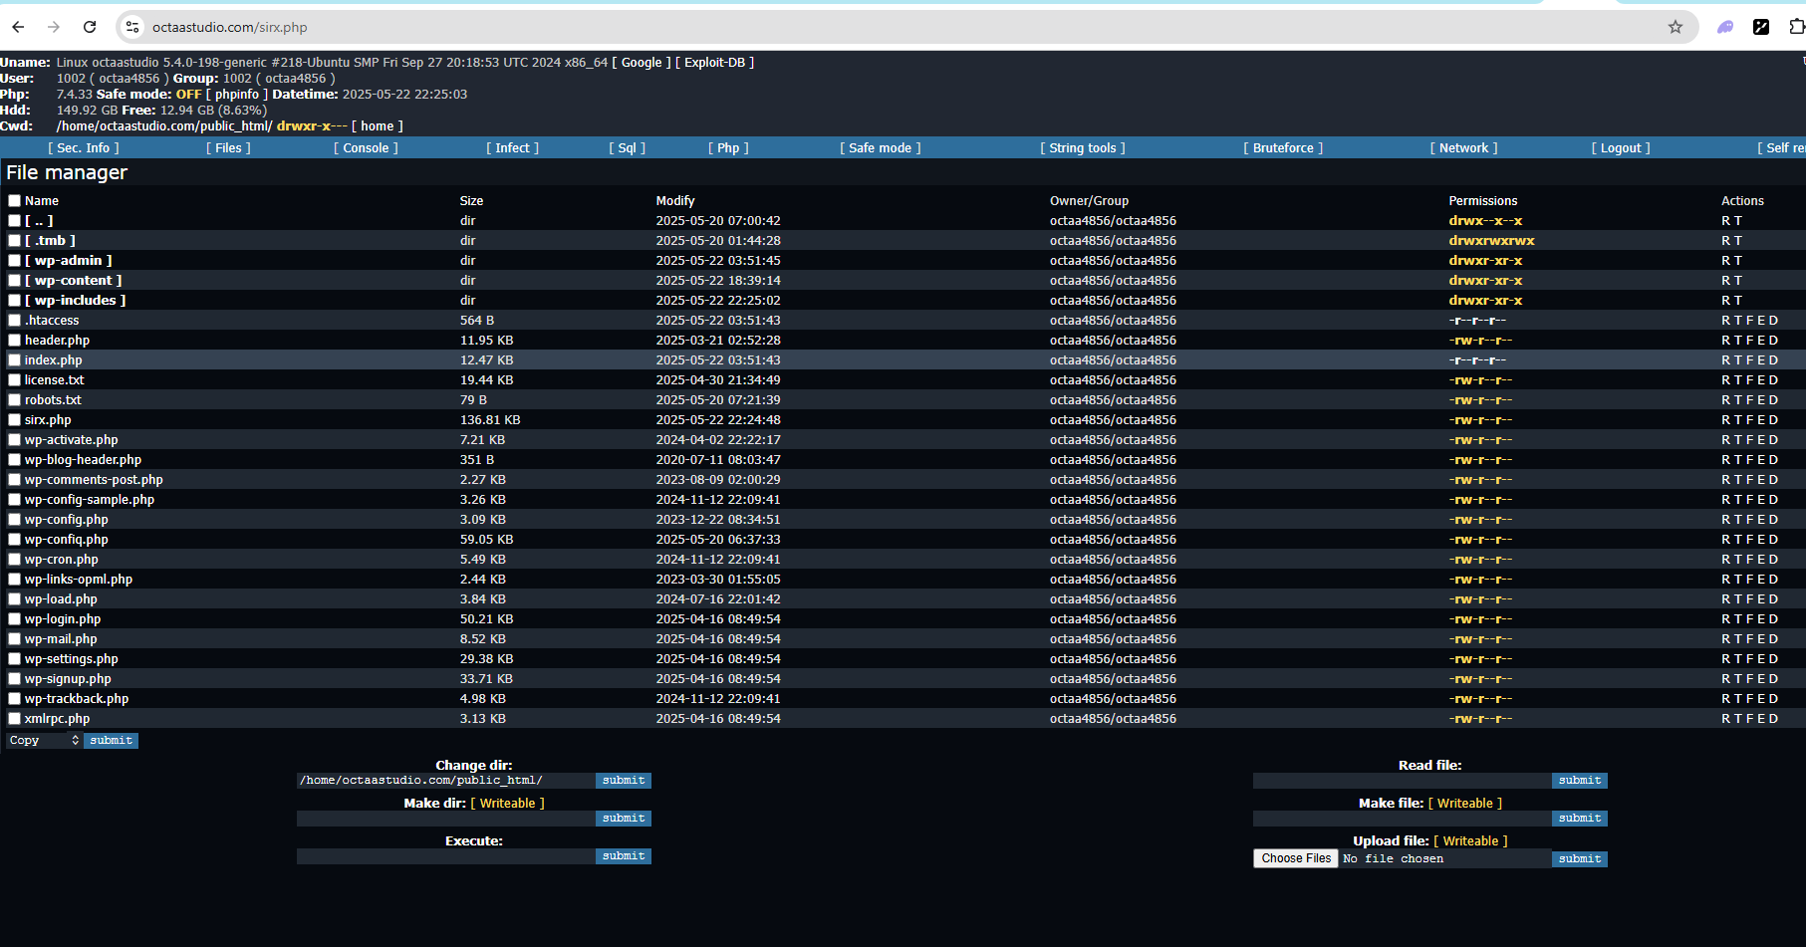Open the Extensions puzzle icon
Viewport: 1806px width, 947px height.
pos(1796,27)
